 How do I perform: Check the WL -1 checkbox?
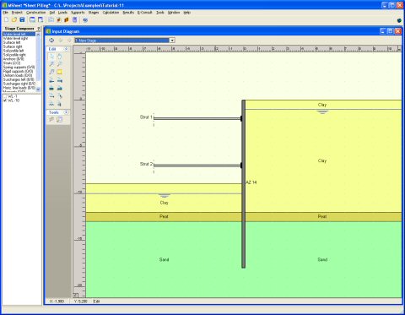point(5,96)
